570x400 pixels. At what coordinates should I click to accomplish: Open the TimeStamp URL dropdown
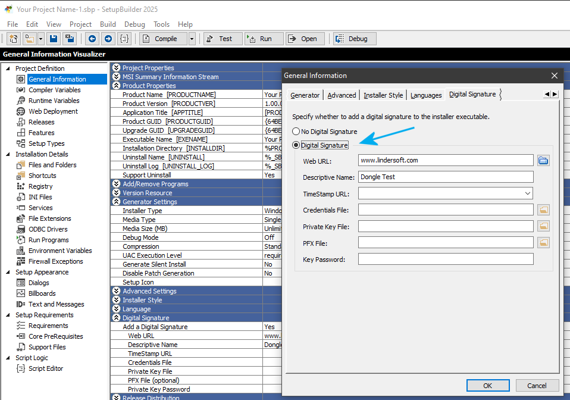click(528, 193)
